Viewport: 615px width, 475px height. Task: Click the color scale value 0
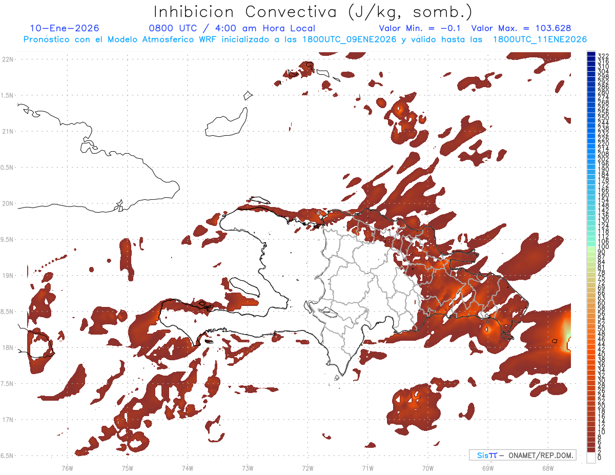(x=600, y=458)
